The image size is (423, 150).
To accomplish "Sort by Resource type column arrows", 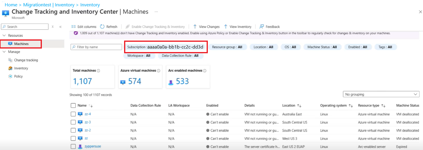I will 384,105.
